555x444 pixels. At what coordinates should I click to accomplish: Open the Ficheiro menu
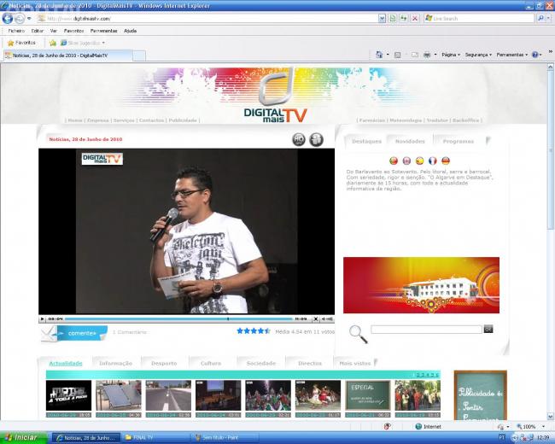tap(16, 31)
